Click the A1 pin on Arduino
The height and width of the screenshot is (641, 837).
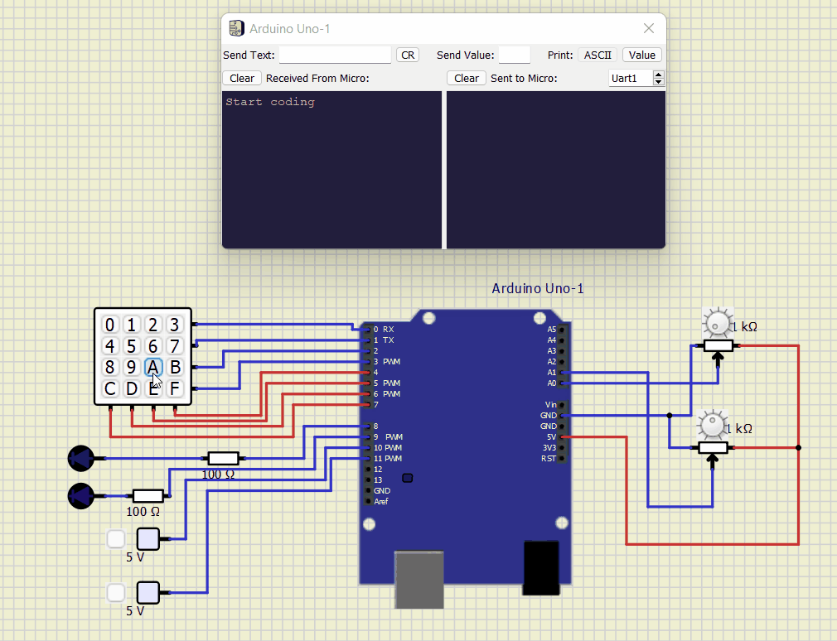tap(562, 372)
